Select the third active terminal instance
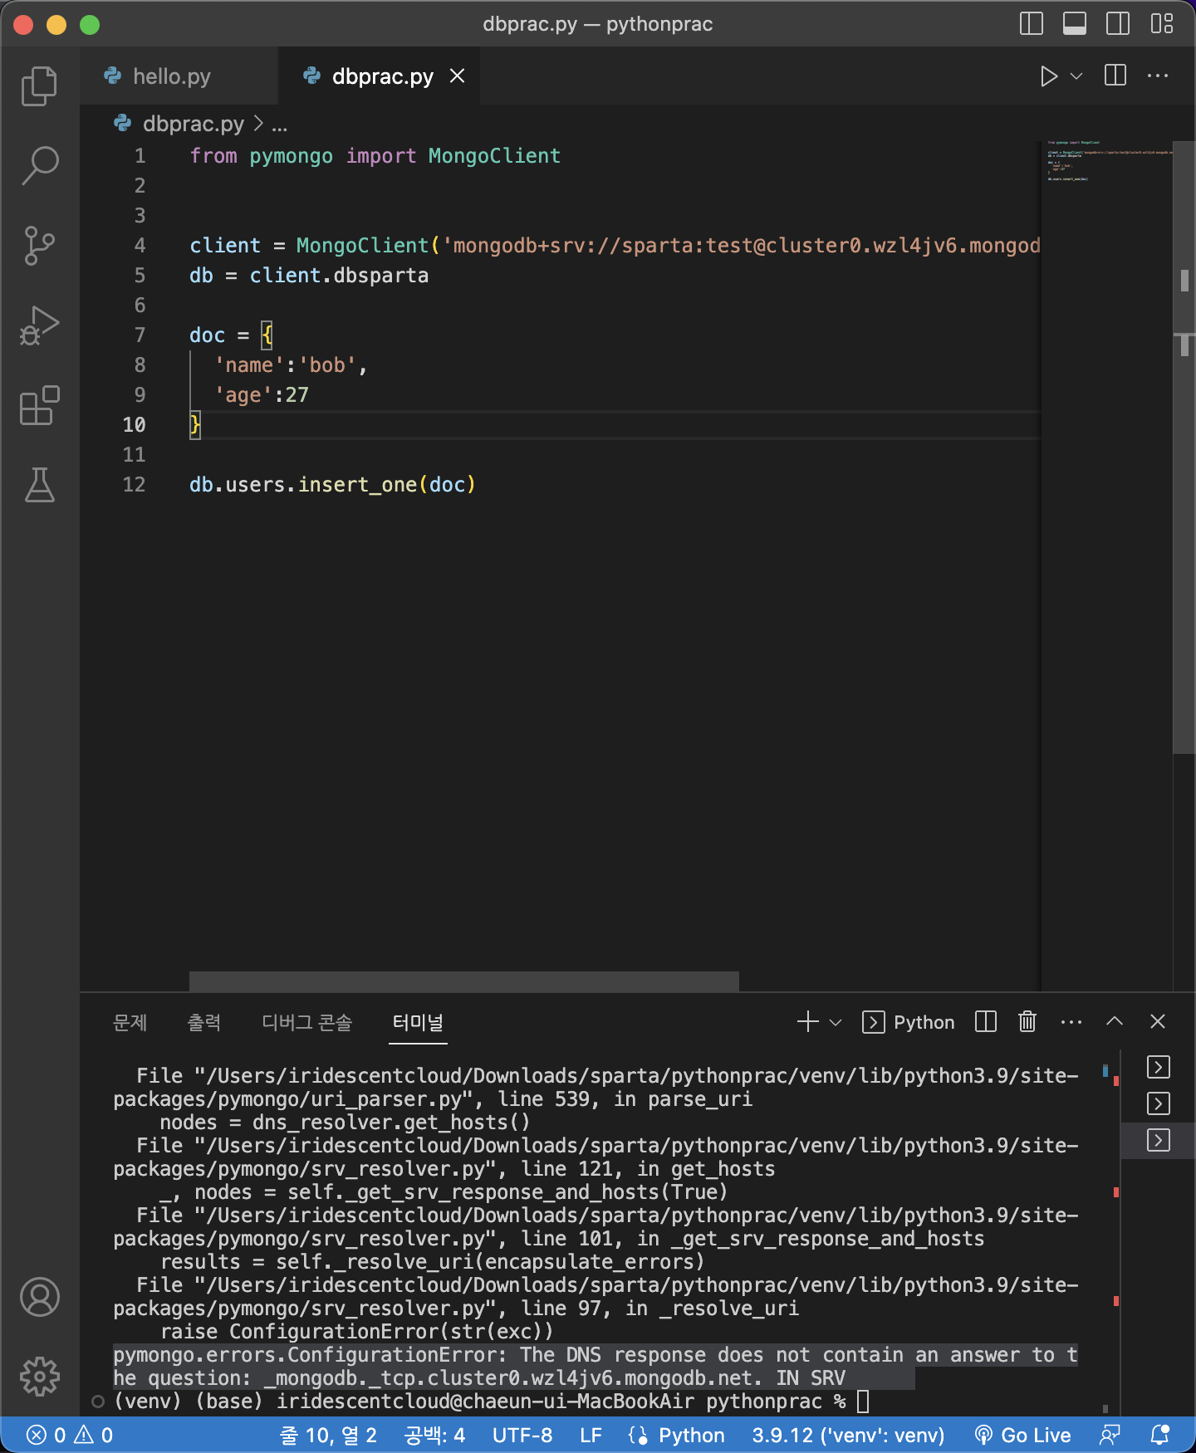This screenshot has height=1453, width=1196. (1158, 1140)
